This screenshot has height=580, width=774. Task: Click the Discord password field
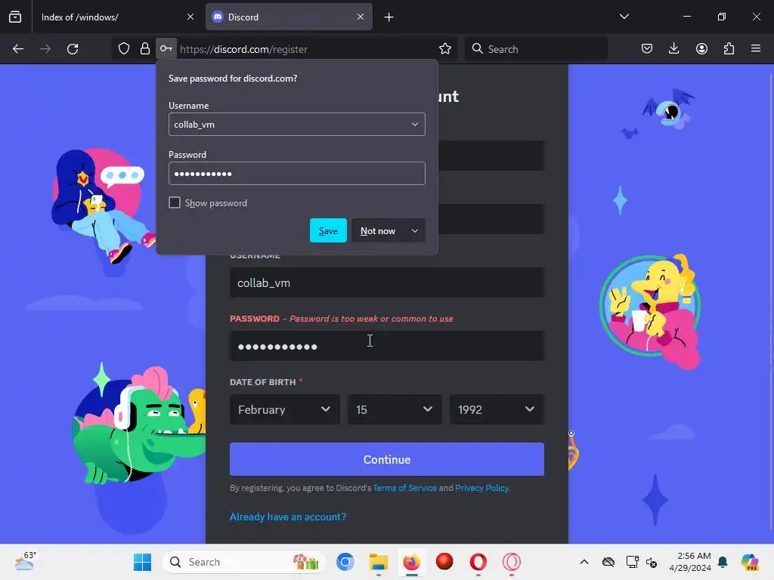pyautogui.click(x=387, y=346)
